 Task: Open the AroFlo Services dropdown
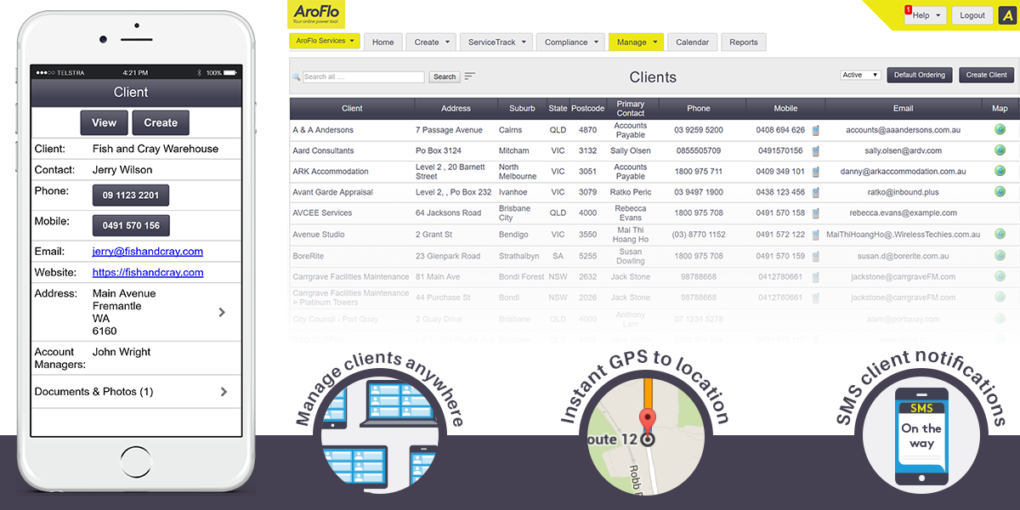pyautogui.click(x=325, y=41)
